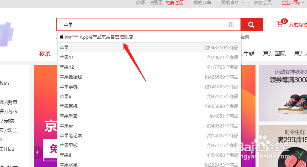
Task: Select suggestion 苹果8
Action: [x=149, y=155]
